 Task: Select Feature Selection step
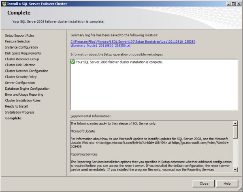pyautogui.click(x=17, y=41)
